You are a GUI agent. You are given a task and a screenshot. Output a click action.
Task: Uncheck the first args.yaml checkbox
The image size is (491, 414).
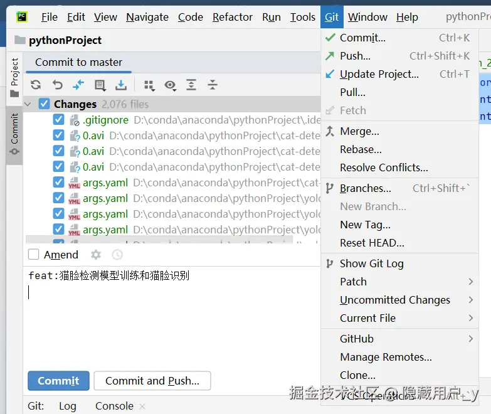pyautogui.click(x=58, y=183)
